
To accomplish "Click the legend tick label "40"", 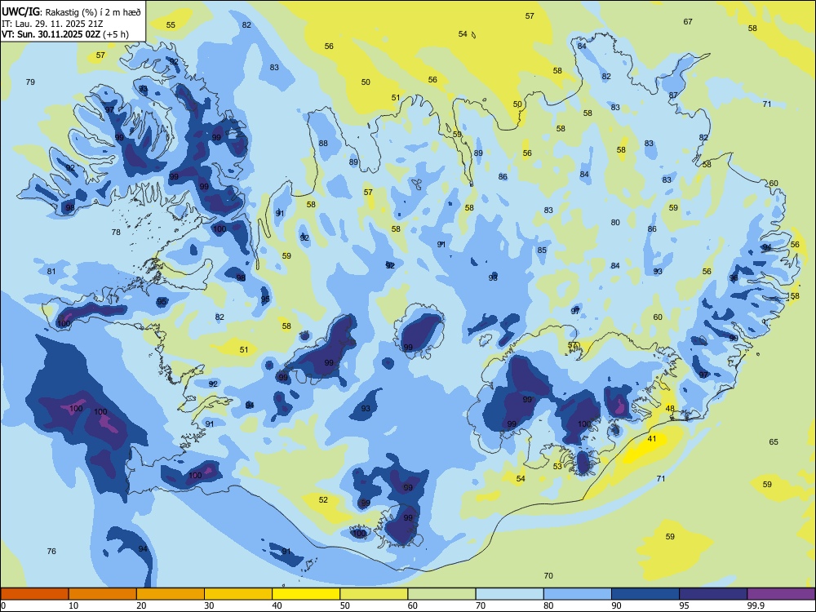I will pos(277,605).
